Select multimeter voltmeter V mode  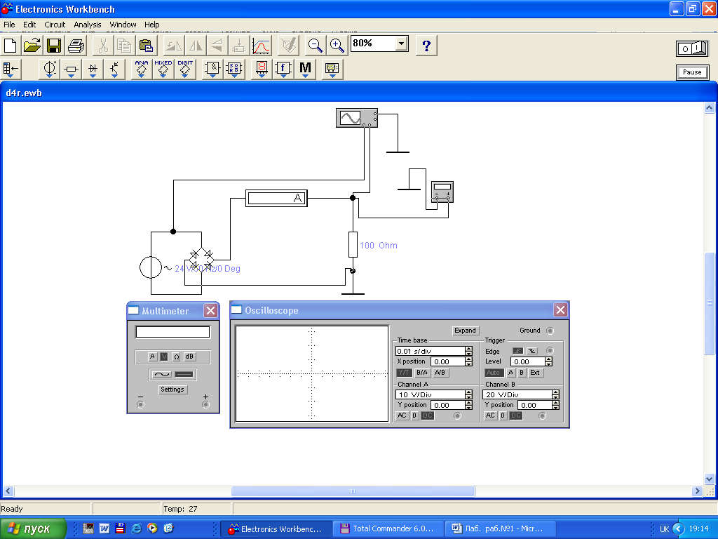[x=164, y=357]
